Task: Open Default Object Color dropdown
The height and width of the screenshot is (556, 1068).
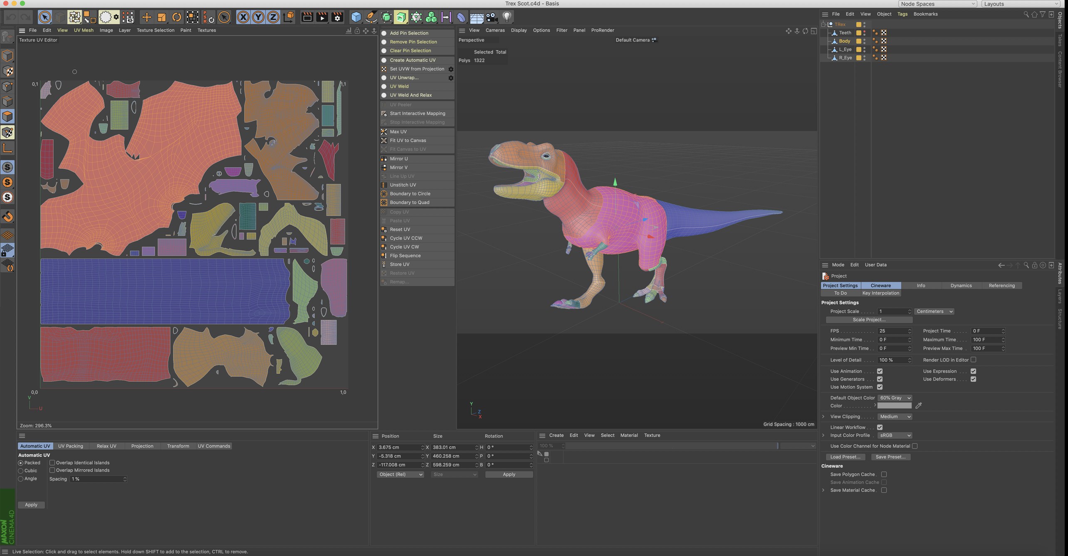Action: [895, 398]
